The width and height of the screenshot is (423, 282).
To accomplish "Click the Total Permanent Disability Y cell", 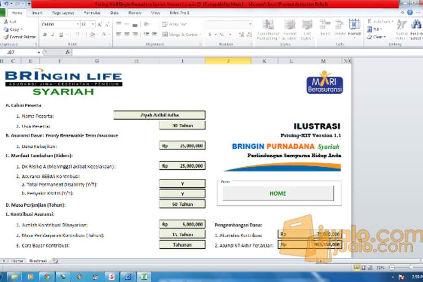I will 182,184.
